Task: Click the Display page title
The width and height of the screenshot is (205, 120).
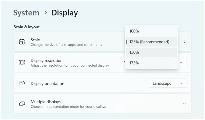Action: (x=64, y=13)
